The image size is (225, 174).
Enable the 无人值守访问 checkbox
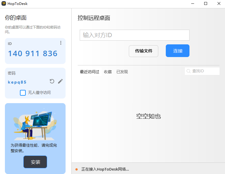click(23, 93)
